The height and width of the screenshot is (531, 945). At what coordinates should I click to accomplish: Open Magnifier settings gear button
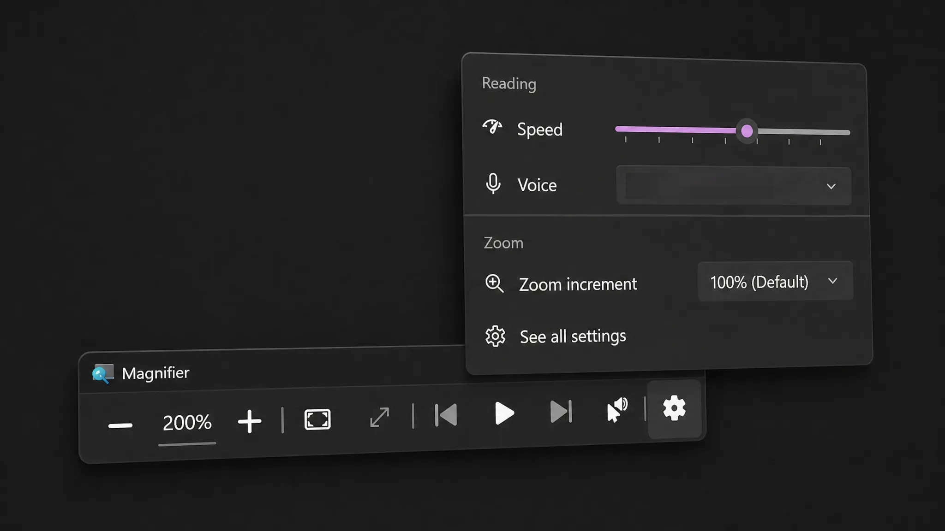[674, 408]
